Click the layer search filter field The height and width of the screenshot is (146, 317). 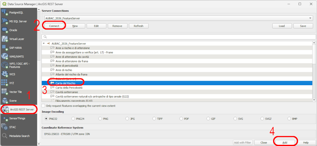[179, 37]
